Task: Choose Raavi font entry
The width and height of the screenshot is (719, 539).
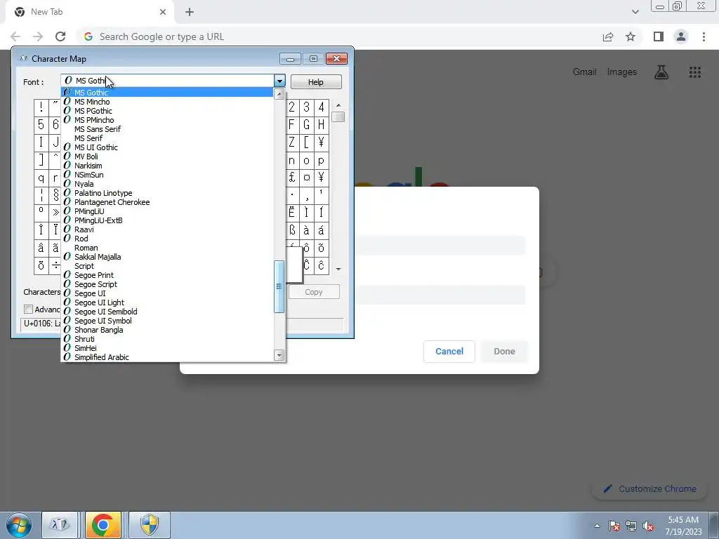Action: pos(167,229)
